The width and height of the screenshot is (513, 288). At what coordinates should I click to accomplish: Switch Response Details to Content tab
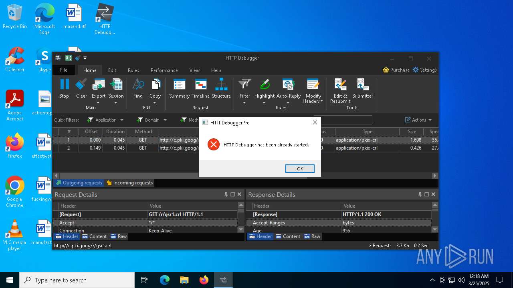click(x=288, y=236)
